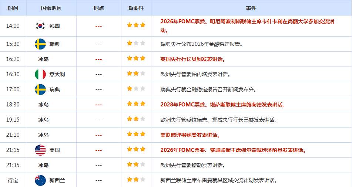
Task: Click 冰岛 in the 18:30 row
Action: coord(43,105)
